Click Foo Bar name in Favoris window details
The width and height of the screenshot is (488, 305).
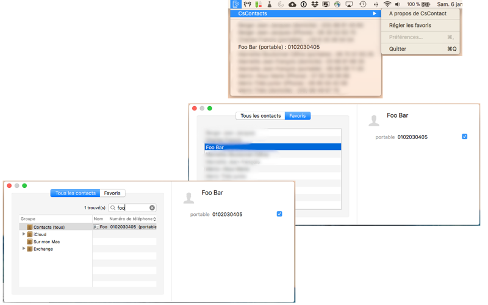(398, 115)
